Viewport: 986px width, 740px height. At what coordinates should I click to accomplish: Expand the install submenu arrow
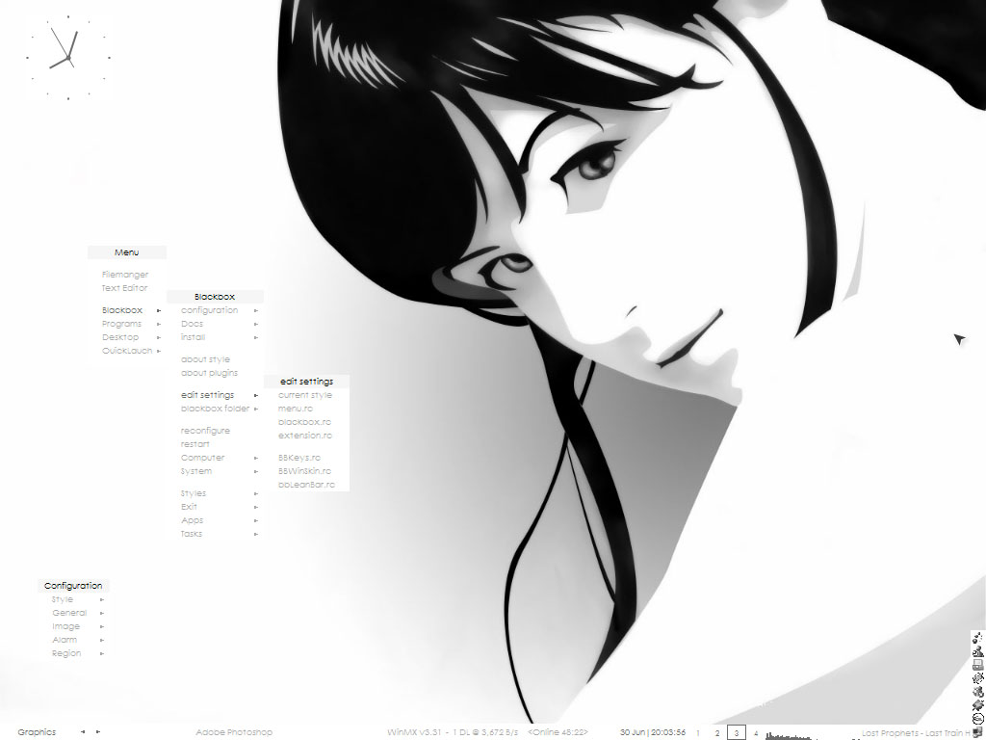[x=256, y=337]
